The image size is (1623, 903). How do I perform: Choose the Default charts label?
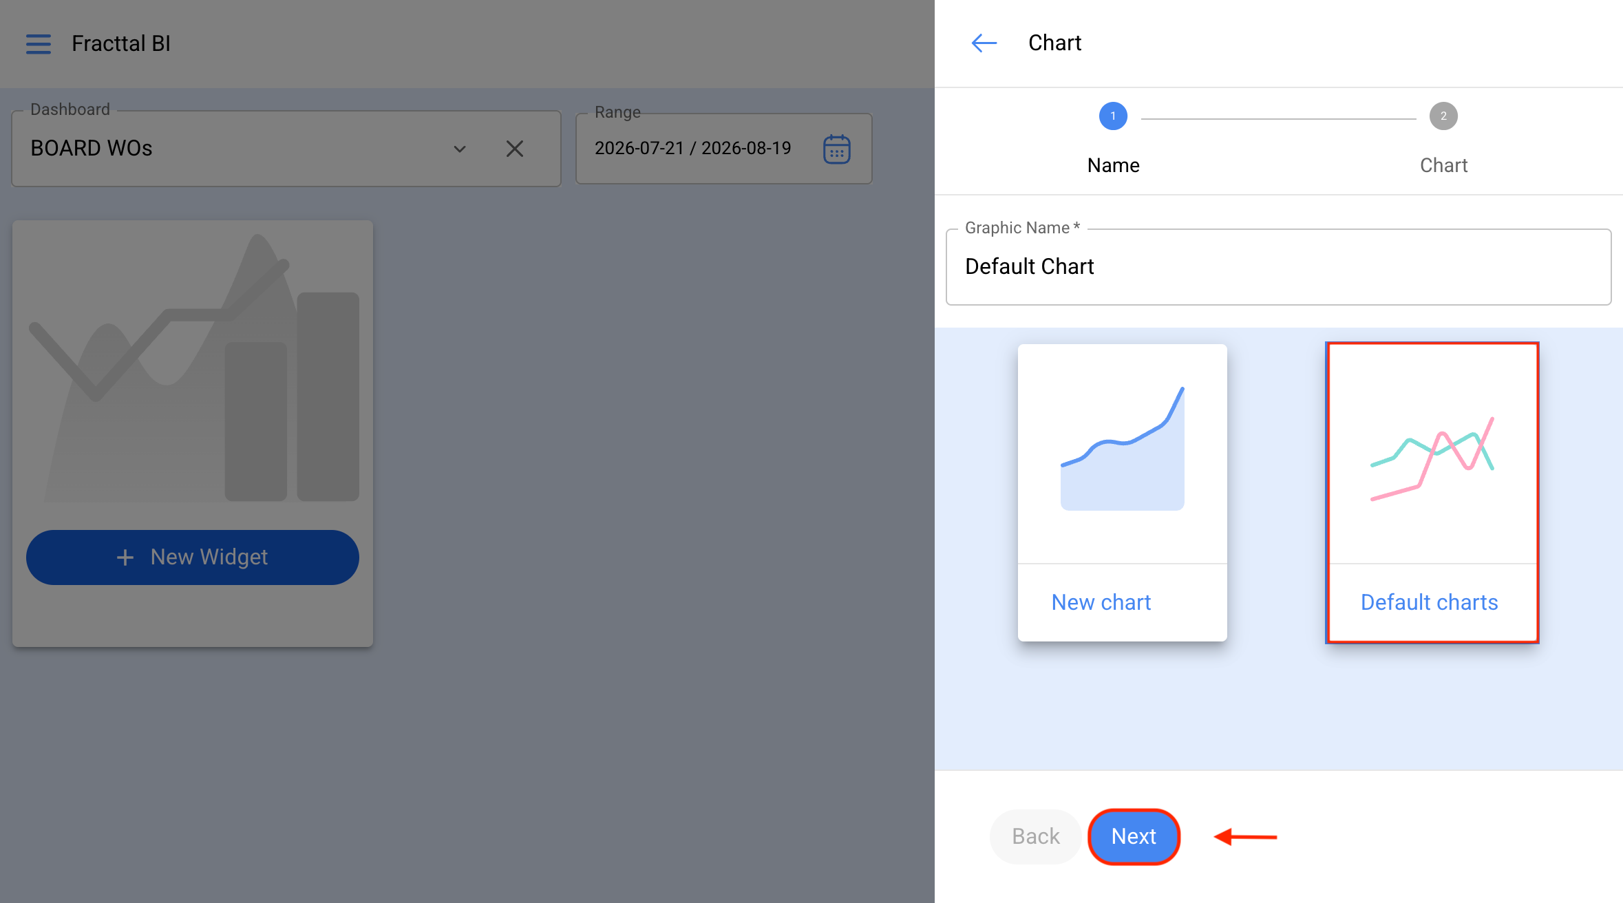coord(1429,602)
